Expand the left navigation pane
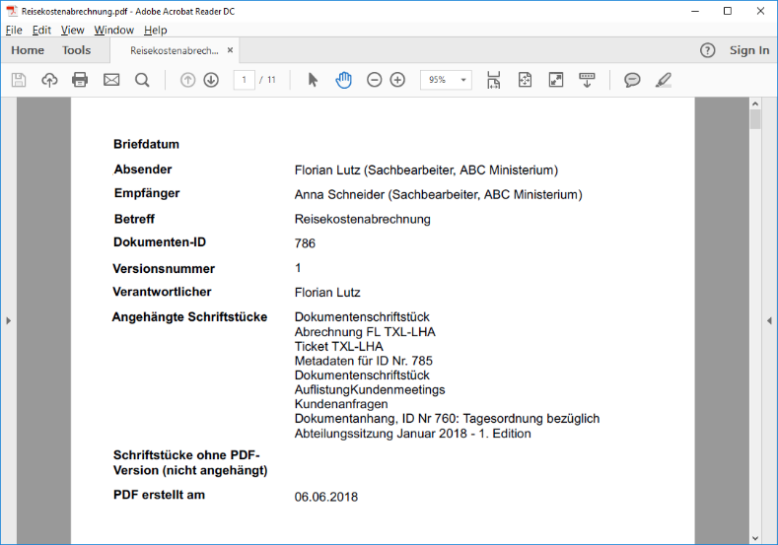778x545 pixels. pyautogui.click(x=8, y=320)
